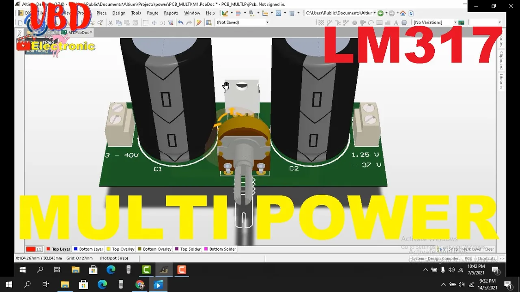Activate the Select Objects Inside Area tool
This screenshot has height=292, width=520.
pos(145,22)
